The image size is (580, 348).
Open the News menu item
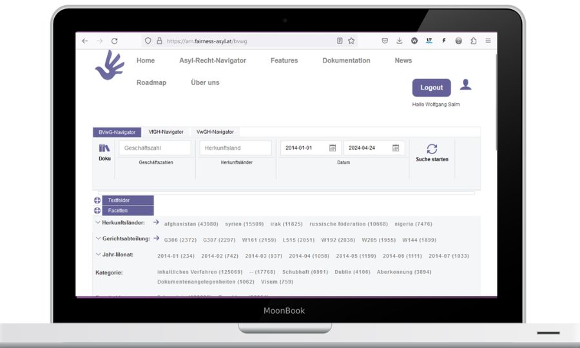tap(403, 61)
